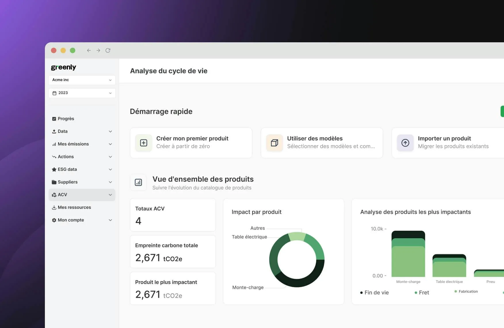
Task: Click the Mon compte gear icon
Action: pos(54,220)
